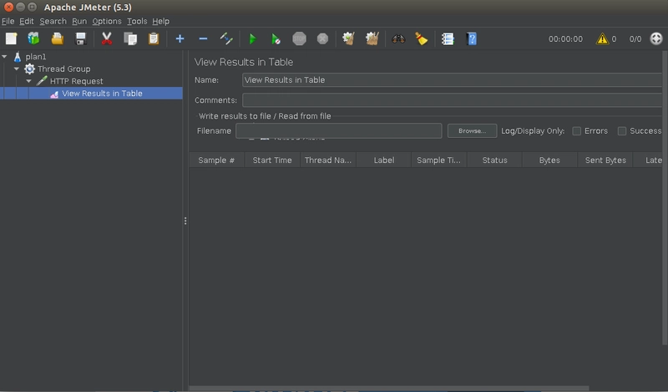Click the Shutdown threads icon
668x392 pixels.
click(x=322, y=38)
